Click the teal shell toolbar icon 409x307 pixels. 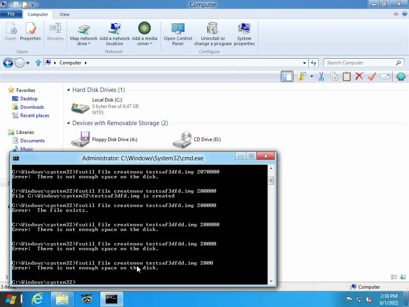(x=401, y=76)
